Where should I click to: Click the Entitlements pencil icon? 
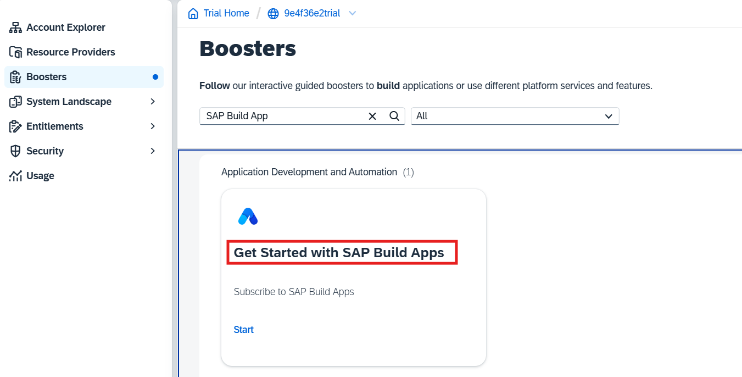coord(15,126)
